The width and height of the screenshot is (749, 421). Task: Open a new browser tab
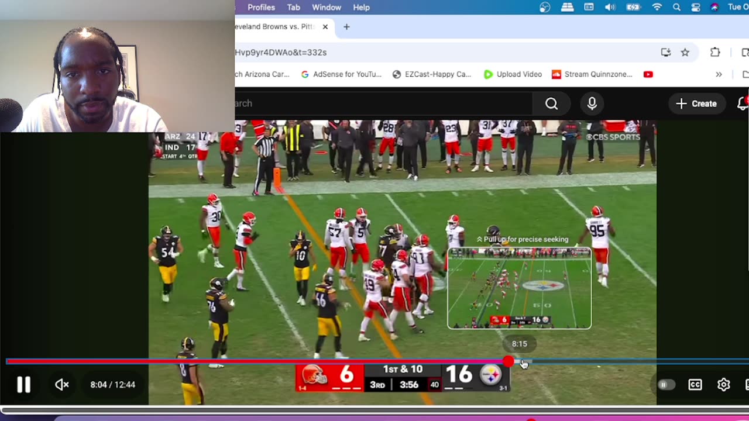(346, 27)
